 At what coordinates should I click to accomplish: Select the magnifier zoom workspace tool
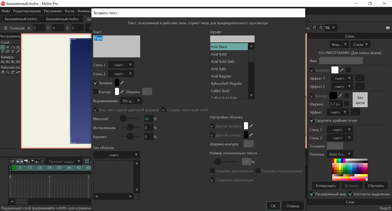tap(8, 72)
